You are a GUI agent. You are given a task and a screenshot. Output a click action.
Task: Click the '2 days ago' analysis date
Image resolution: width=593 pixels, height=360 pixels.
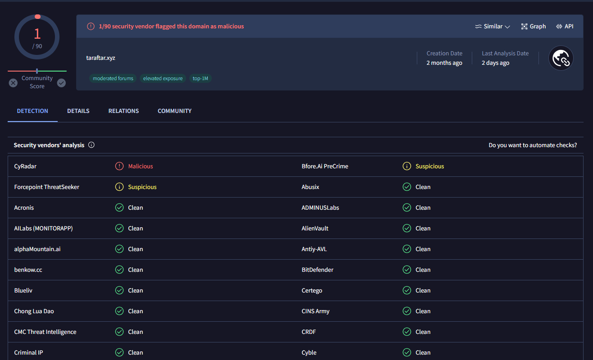coord(495,63)
